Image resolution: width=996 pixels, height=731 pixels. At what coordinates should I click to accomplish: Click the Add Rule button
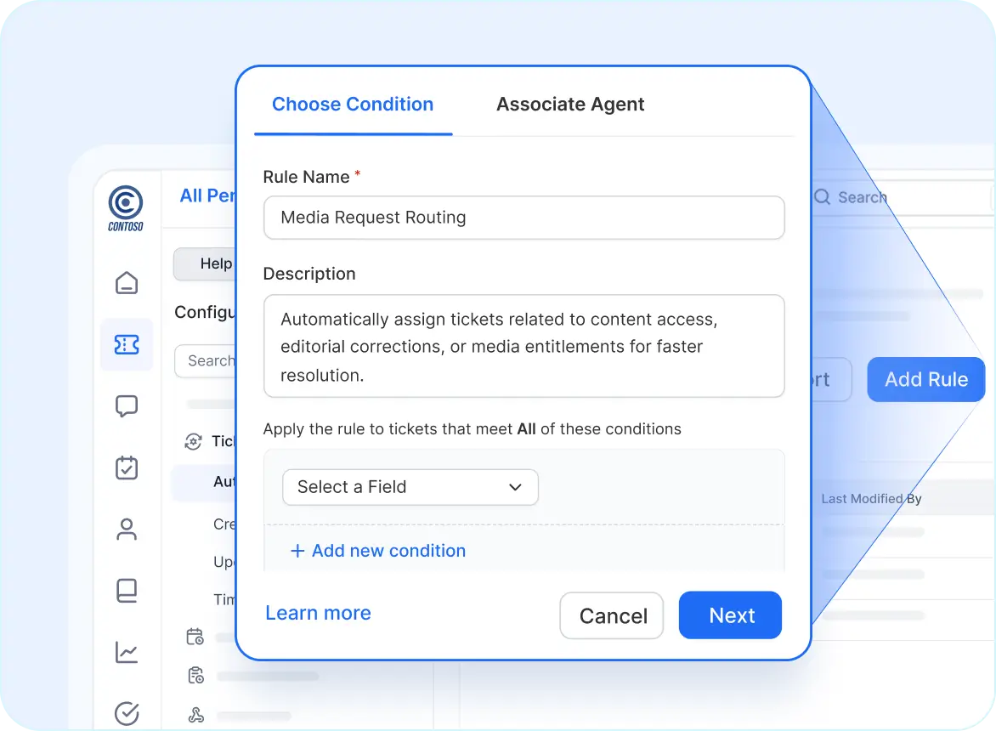(925, 379)
